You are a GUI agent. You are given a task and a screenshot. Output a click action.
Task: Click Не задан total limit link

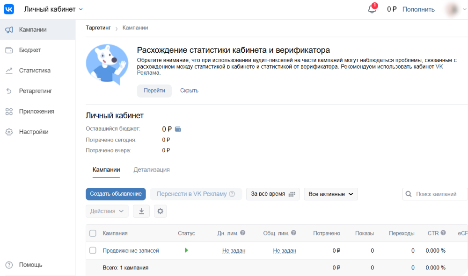pyautogui.click(x=285, y=251)
